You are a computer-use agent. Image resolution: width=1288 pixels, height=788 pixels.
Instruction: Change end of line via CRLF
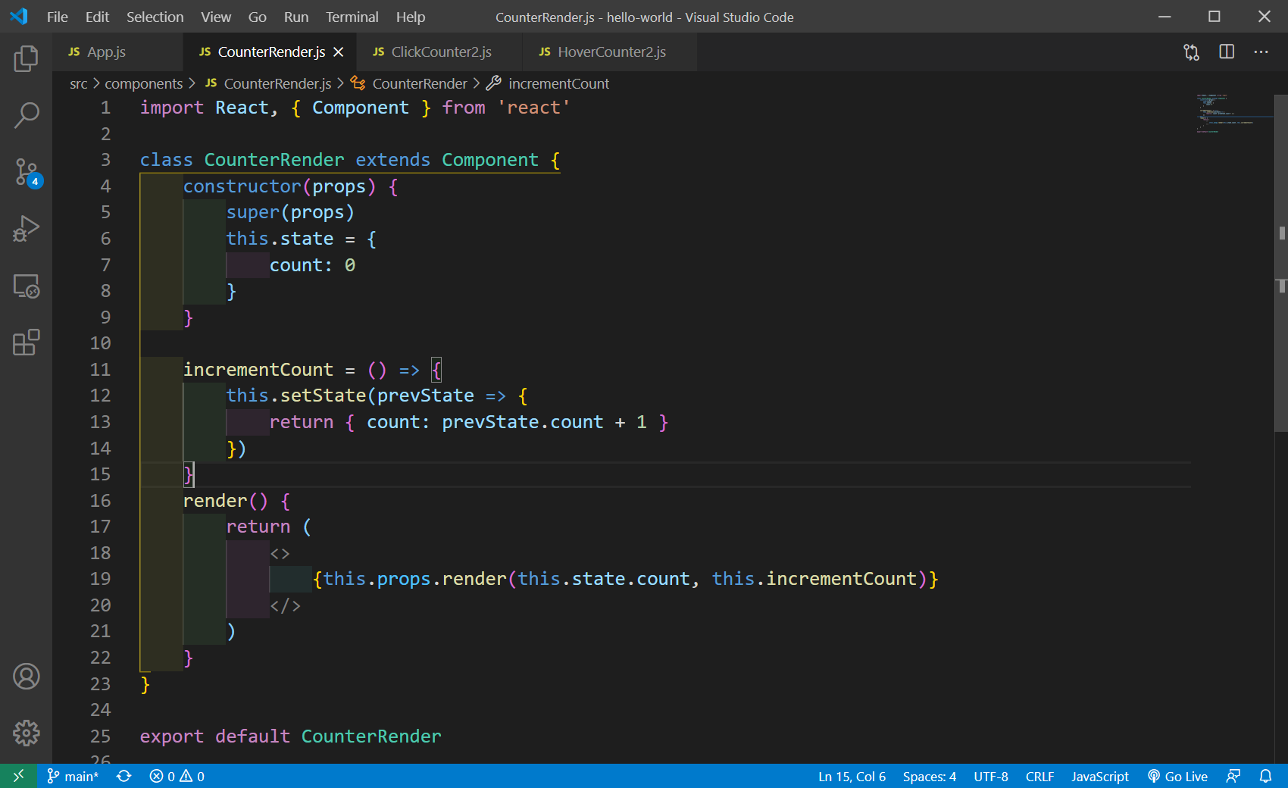coord(1039,776)
